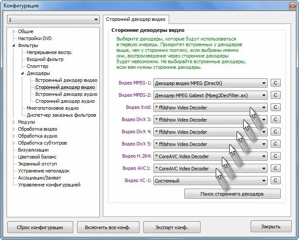Image resolution: width=299 pixels, height=240 pixels.
Task: Select Настройки DVD in the tree
Action: (x=35, y=38)
